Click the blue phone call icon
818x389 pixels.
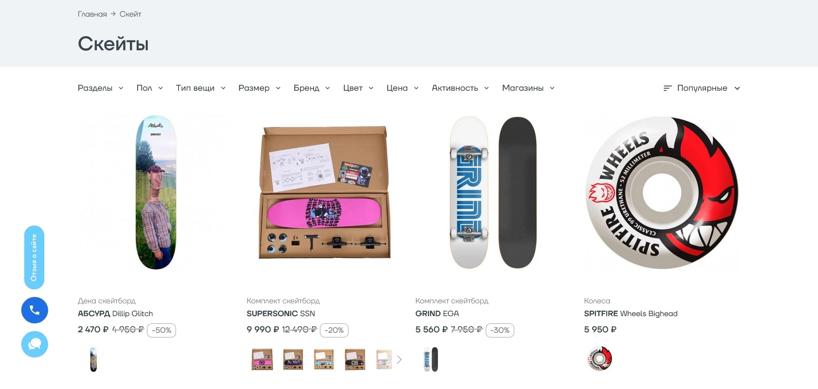pos(35,310)
